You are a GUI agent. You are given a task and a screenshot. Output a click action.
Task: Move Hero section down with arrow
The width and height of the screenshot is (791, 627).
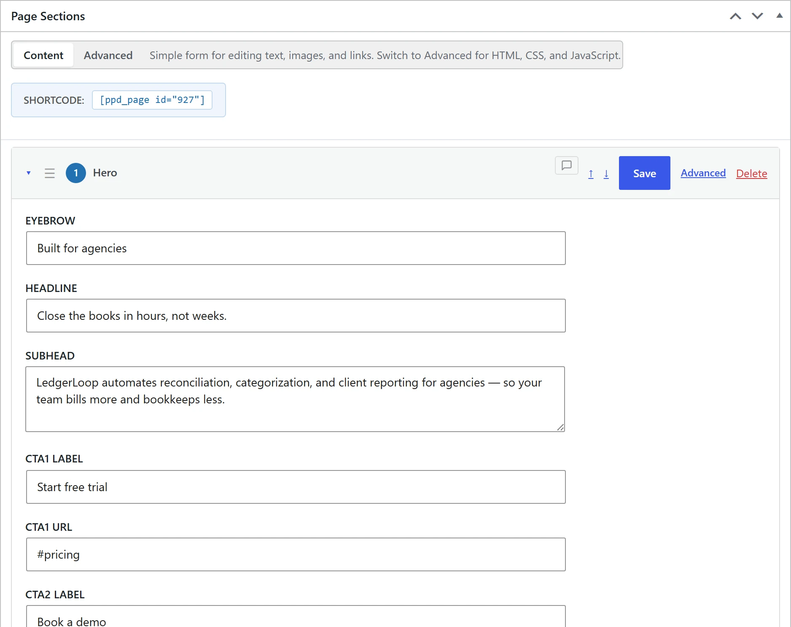pos(606,174)
